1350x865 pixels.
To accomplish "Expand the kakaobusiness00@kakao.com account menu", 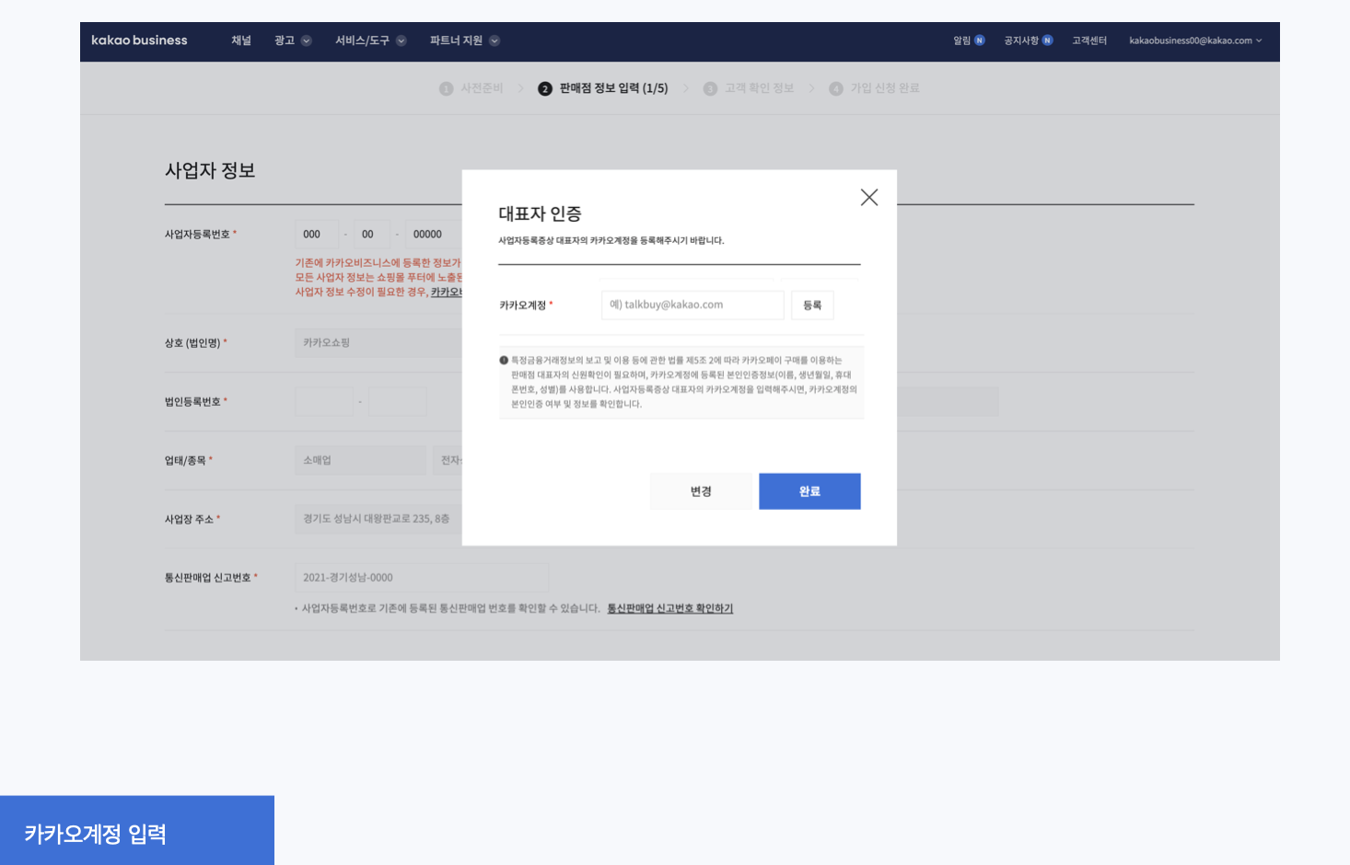I will pyautogui.click(x=1195, y=40).
